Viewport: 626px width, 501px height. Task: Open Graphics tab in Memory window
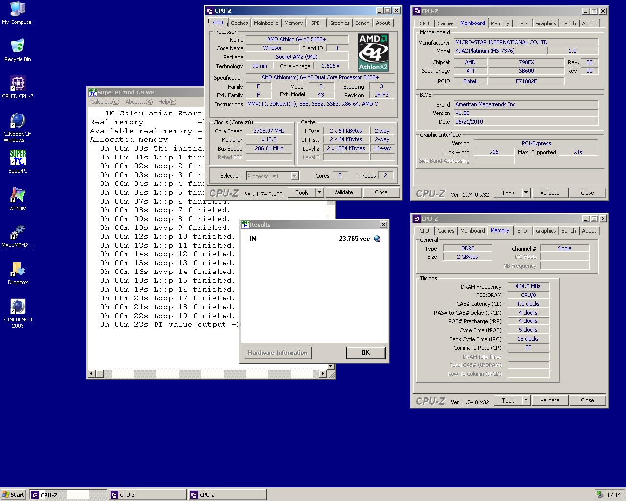545,231
